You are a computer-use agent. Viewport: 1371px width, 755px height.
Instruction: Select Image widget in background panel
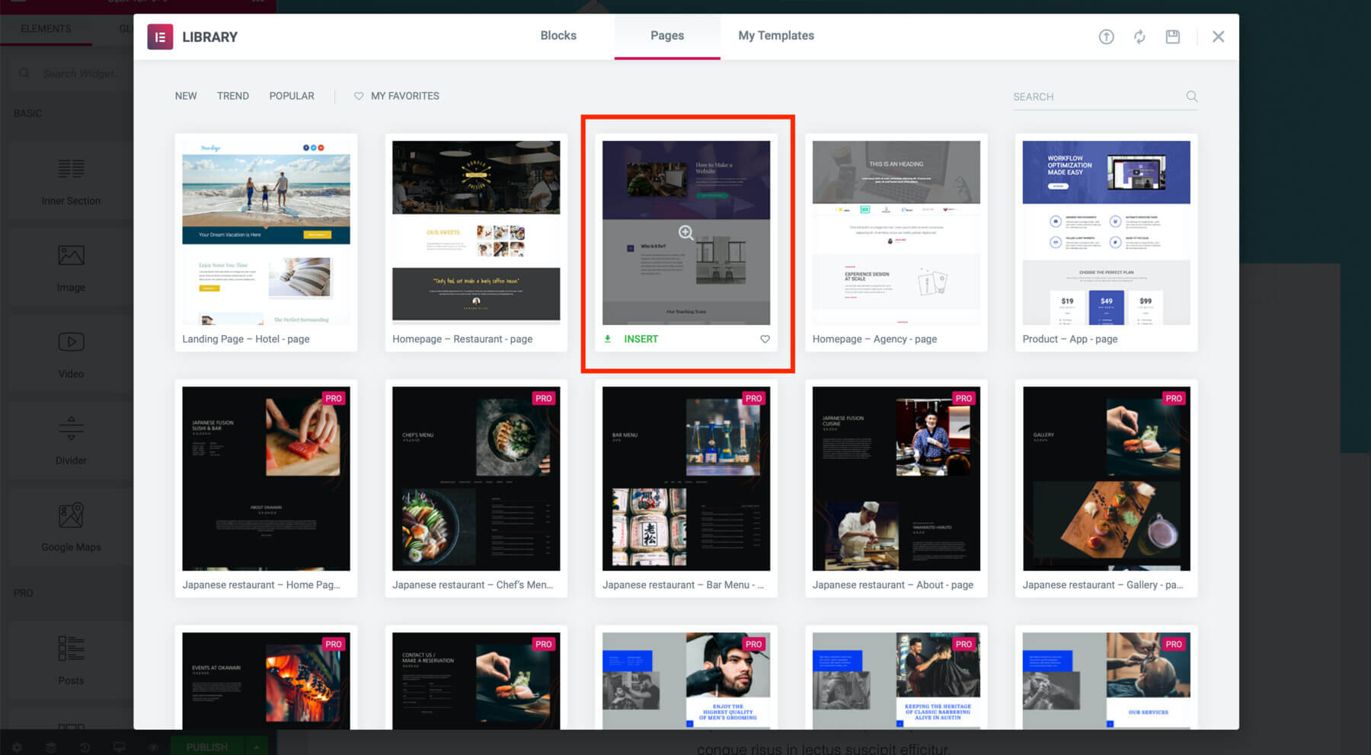tap(71, 268)
